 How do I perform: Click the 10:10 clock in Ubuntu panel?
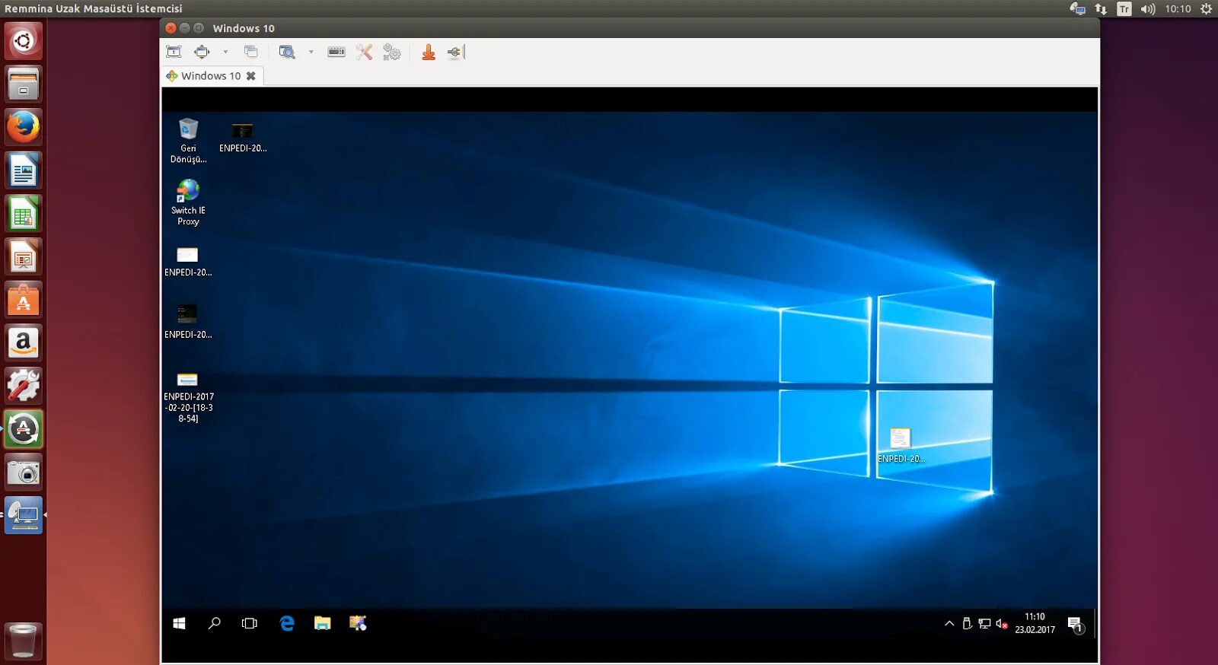pyautogui.click(x=1178, y=9)
